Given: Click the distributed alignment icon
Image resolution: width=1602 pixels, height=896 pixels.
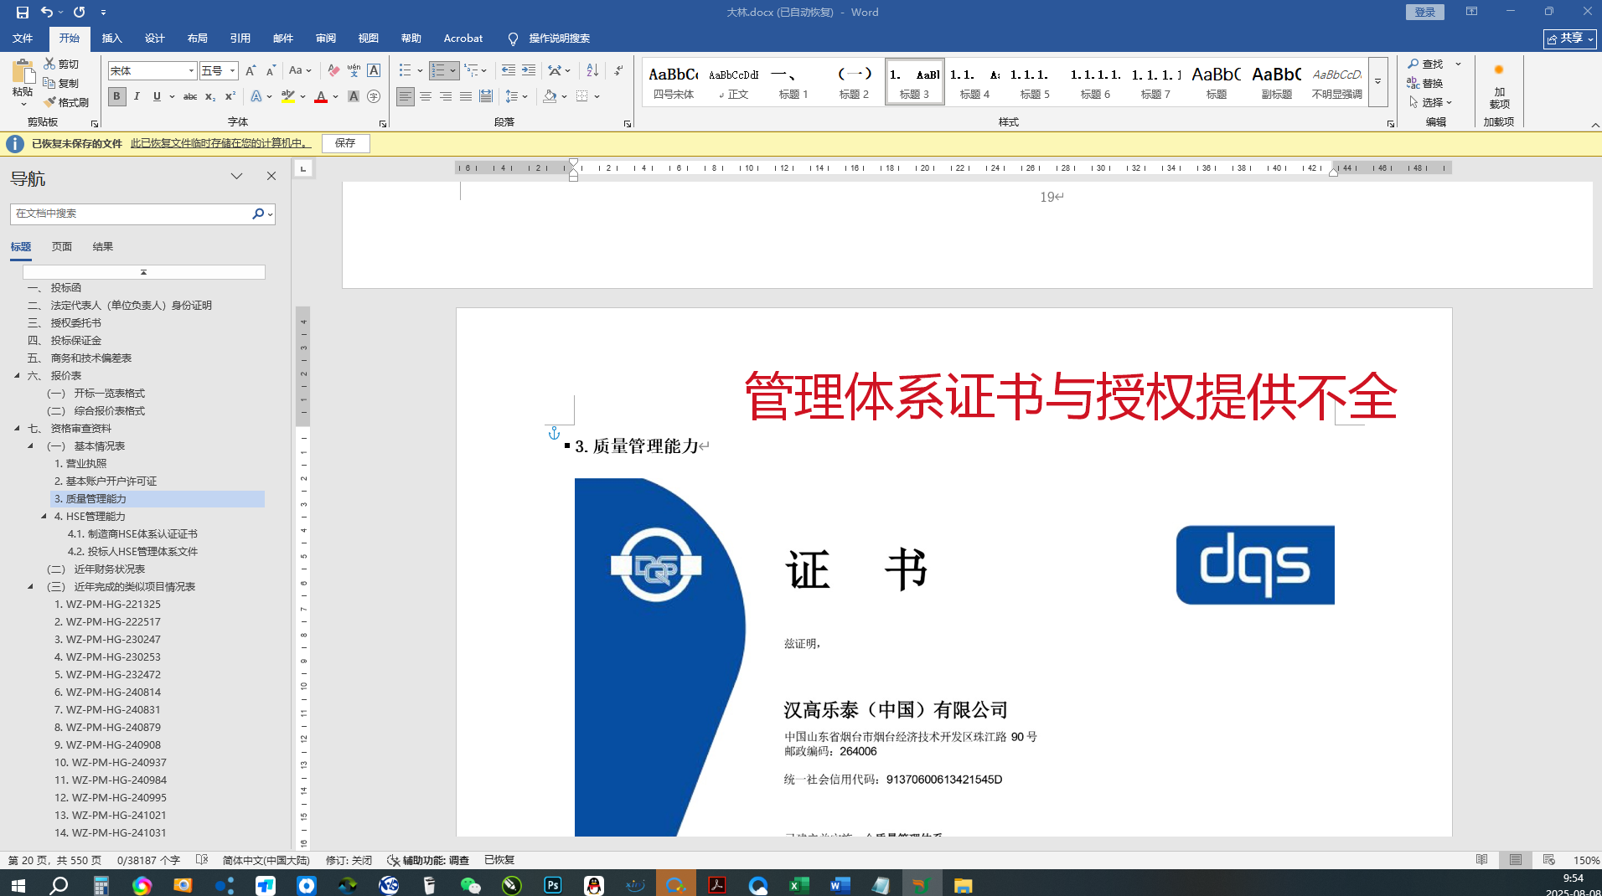Looking at the screenshot, I should click(x=486, y=96).
